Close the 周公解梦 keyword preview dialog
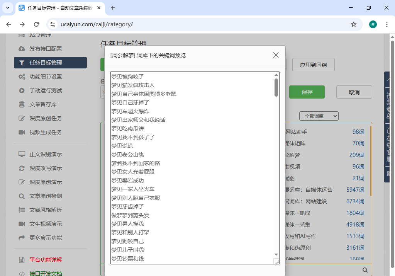 275,55
